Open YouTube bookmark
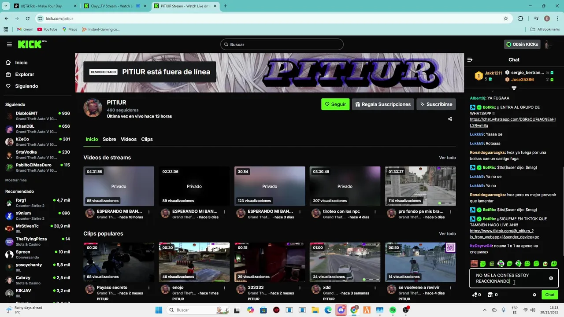Screen dimensions: 564x317 pos(47,29)
